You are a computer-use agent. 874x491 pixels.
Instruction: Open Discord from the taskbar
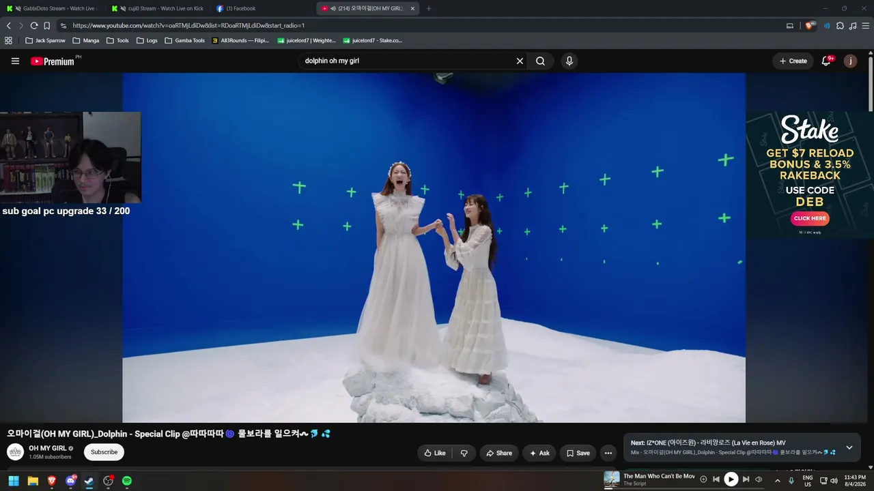click(71, 481)
